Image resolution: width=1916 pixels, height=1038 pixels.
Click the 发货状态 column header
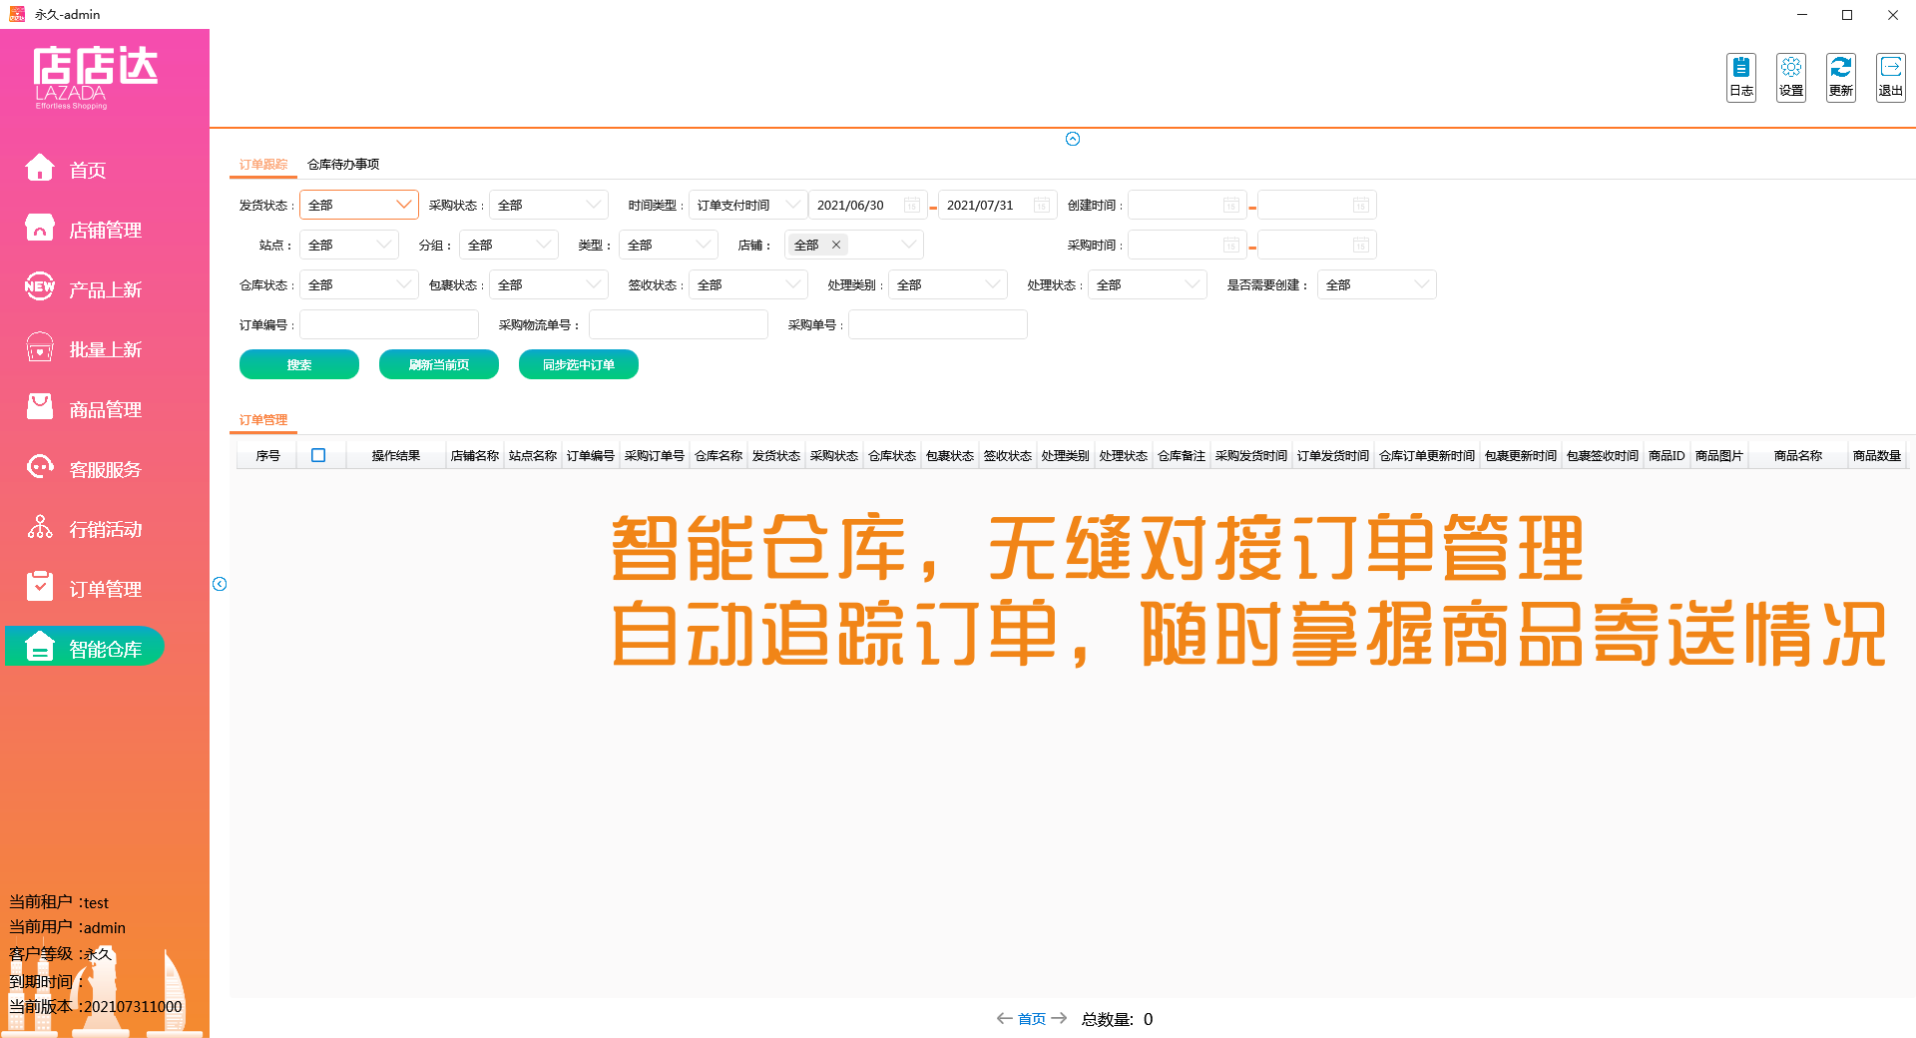click(x=776, y=455)
